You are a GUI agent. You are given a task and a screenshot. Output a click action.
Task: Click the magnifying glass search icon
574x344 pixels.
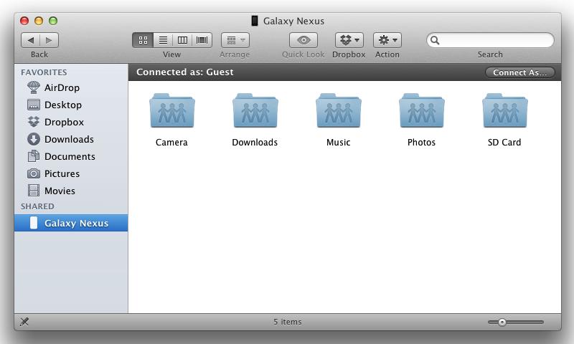[435, 40]
